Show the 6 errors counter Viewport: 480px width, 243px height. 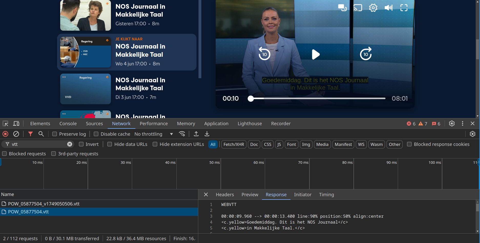(x=411, y=124)
